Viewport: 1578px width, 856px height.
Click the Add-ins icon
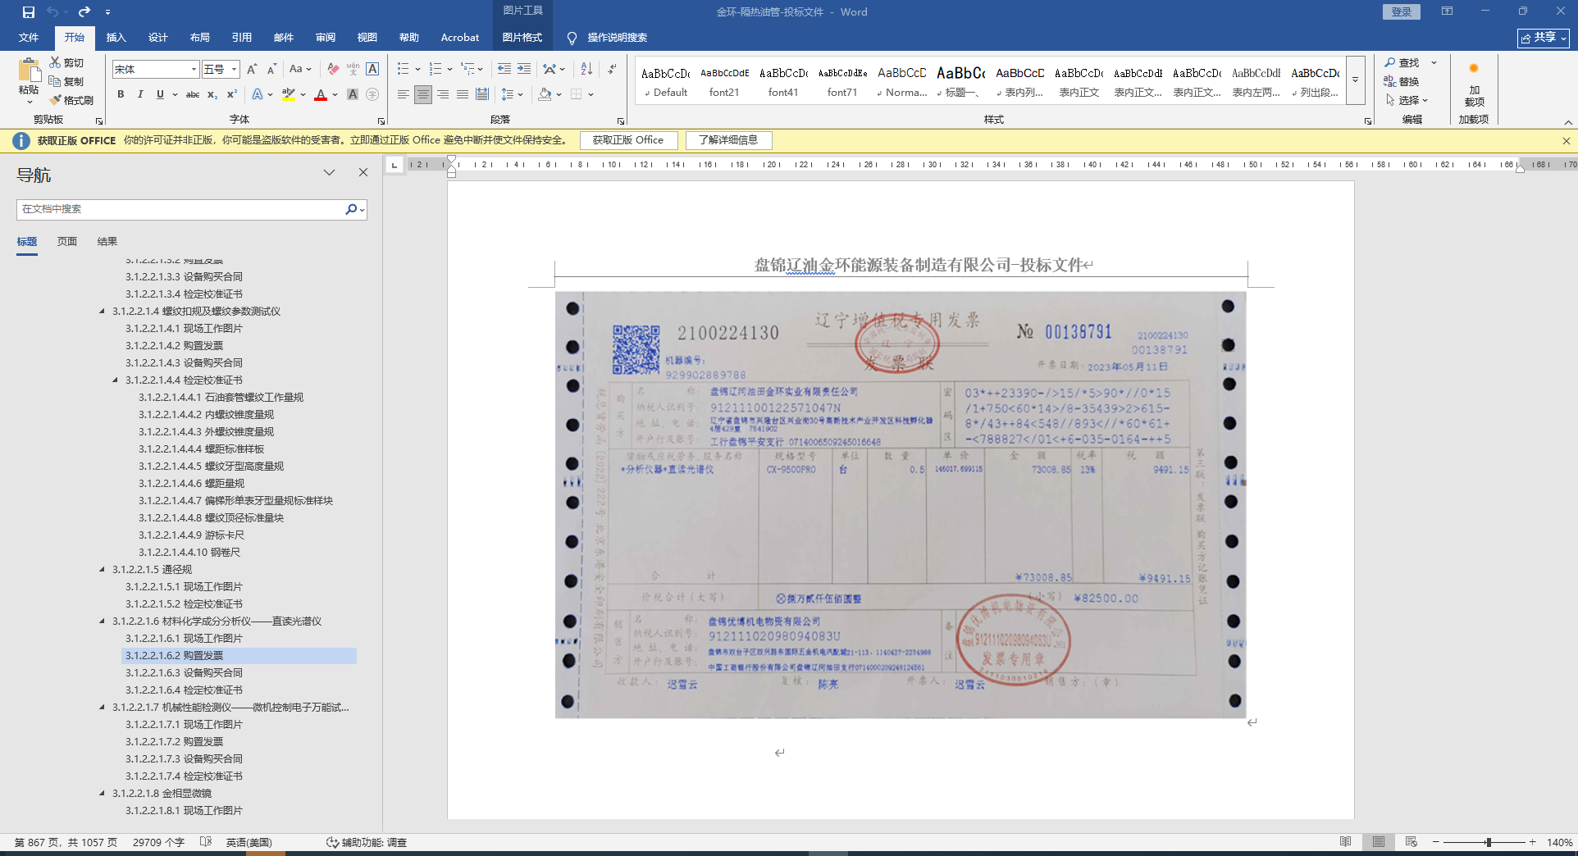(x=1474, y=84)
